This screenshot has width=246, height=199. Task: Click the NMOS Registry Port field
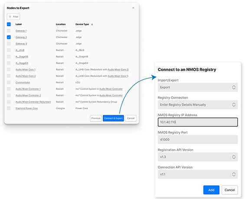pyautogui.click(x=198, y=140)
